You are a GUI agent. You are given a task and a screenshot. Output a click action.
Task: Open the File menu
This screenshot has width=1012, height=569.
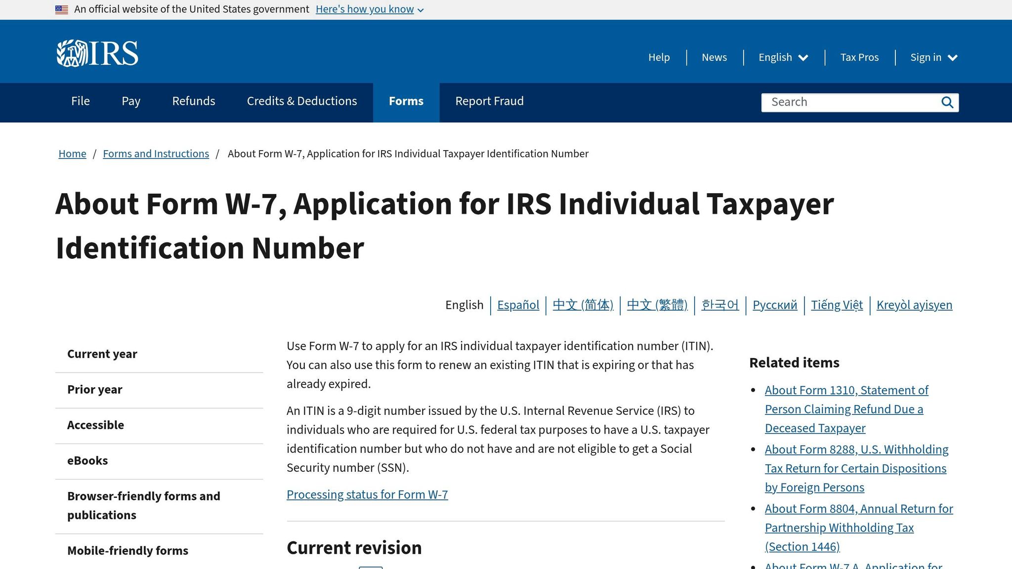pos(81,101)
